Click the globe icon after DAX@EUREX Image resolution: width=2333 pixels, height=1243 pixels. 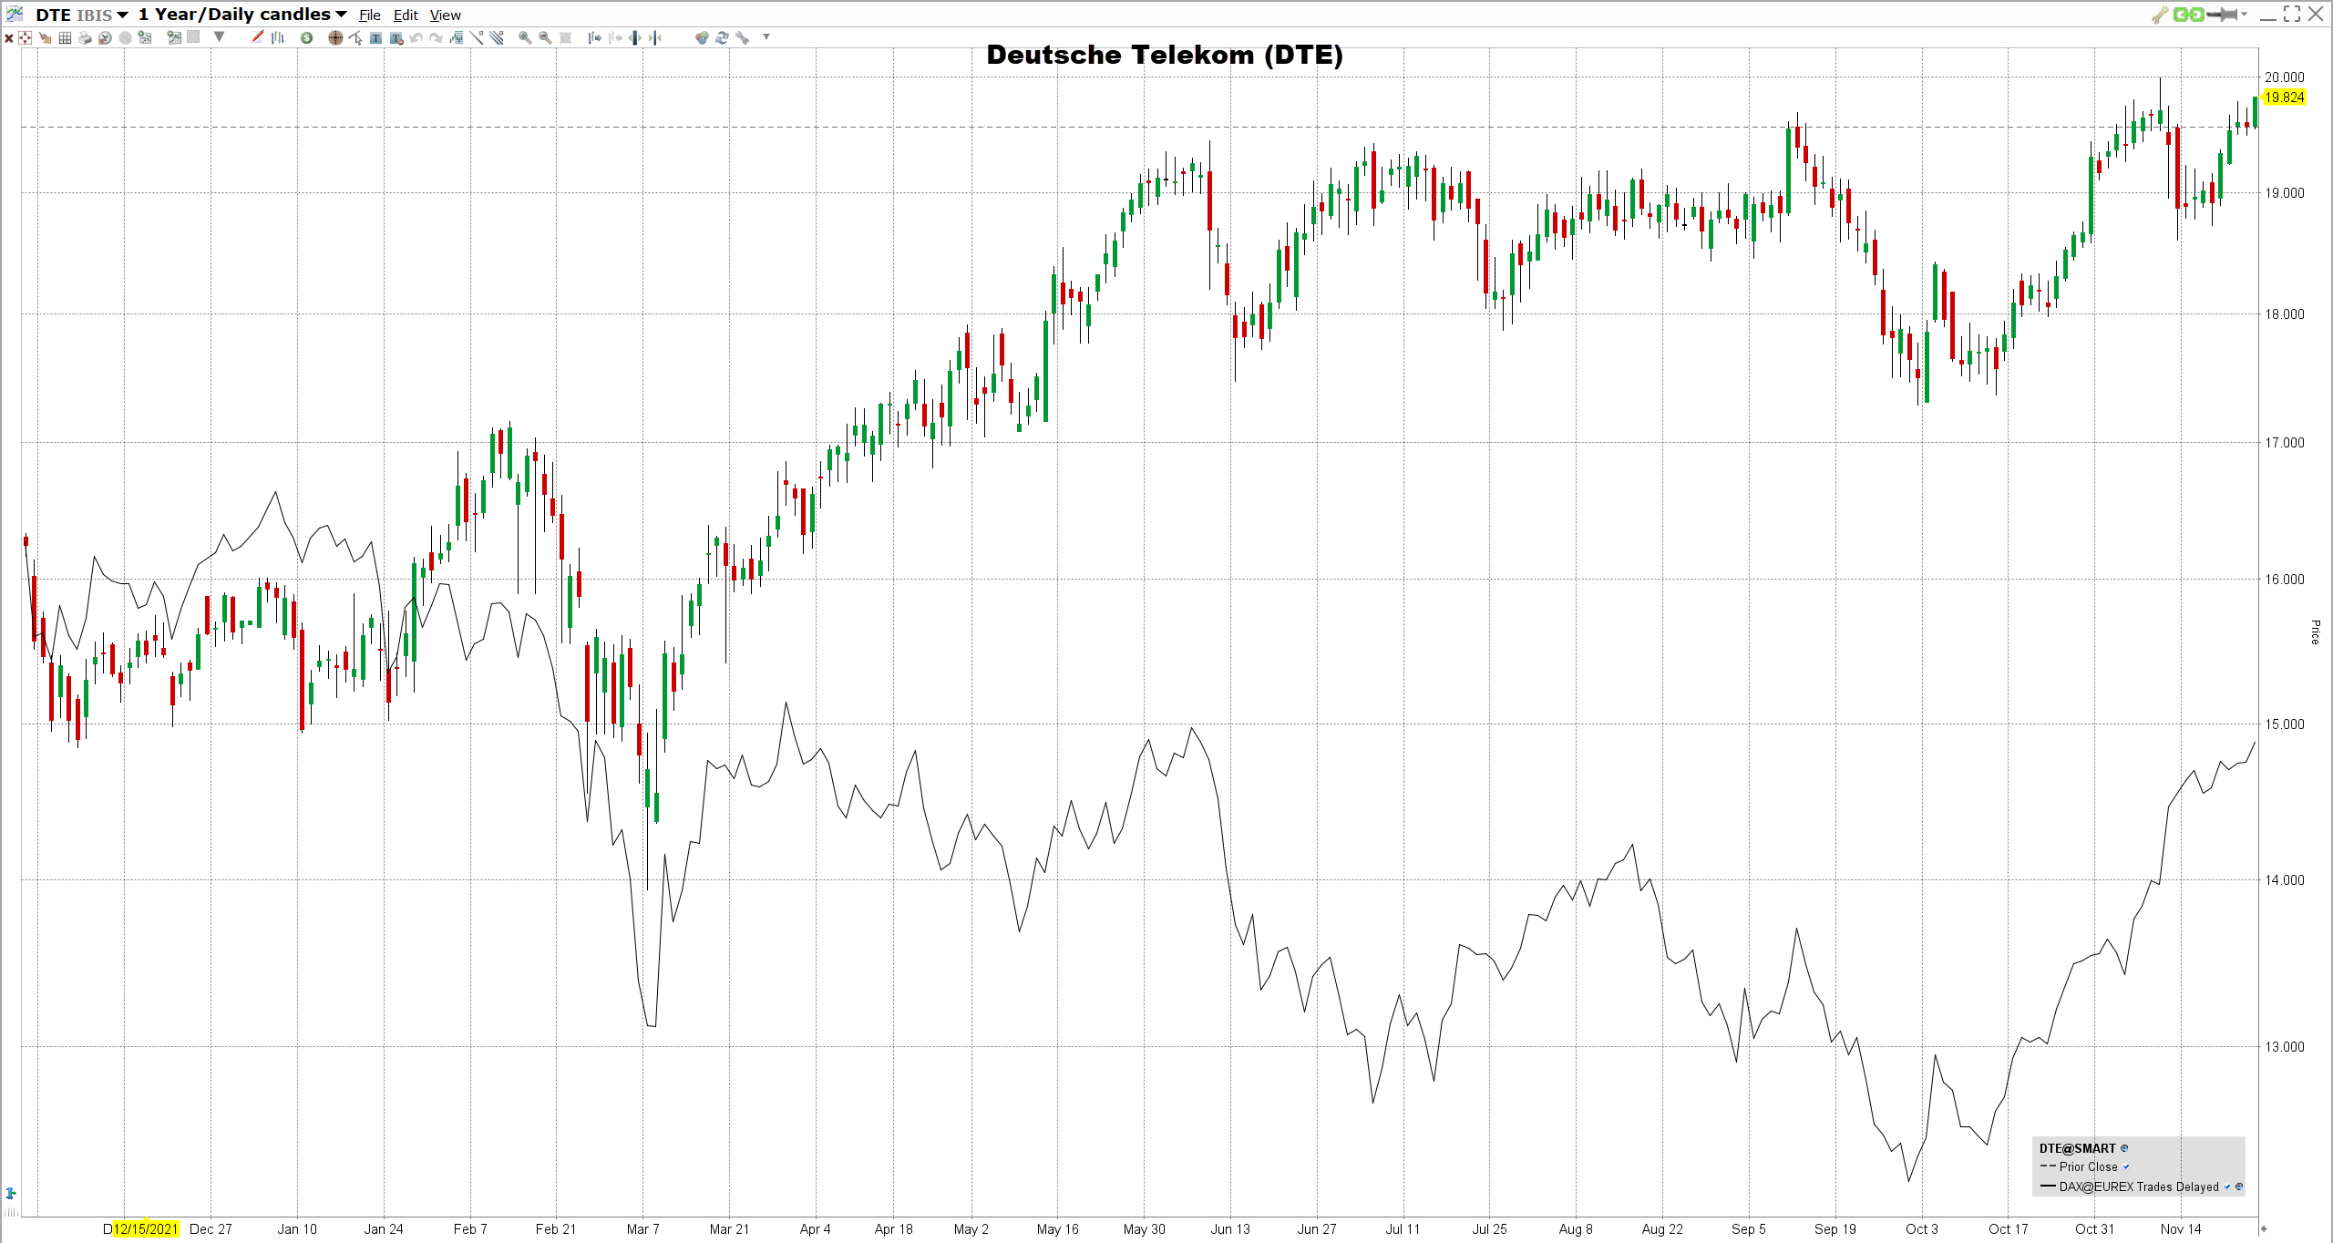(x=2239, y=1186)
